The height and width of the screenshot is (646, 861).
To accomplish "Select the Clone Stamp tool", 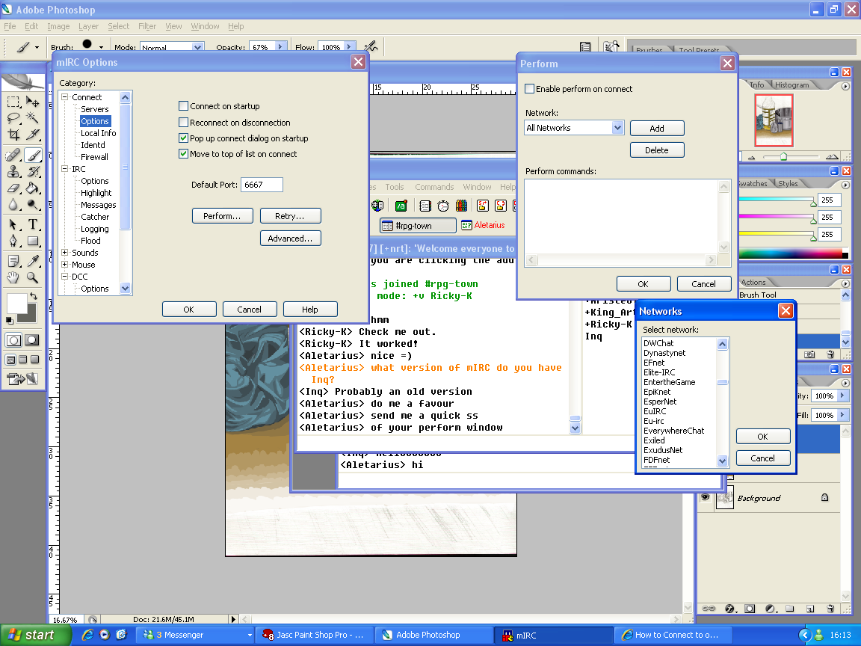I will coord(13,172).
